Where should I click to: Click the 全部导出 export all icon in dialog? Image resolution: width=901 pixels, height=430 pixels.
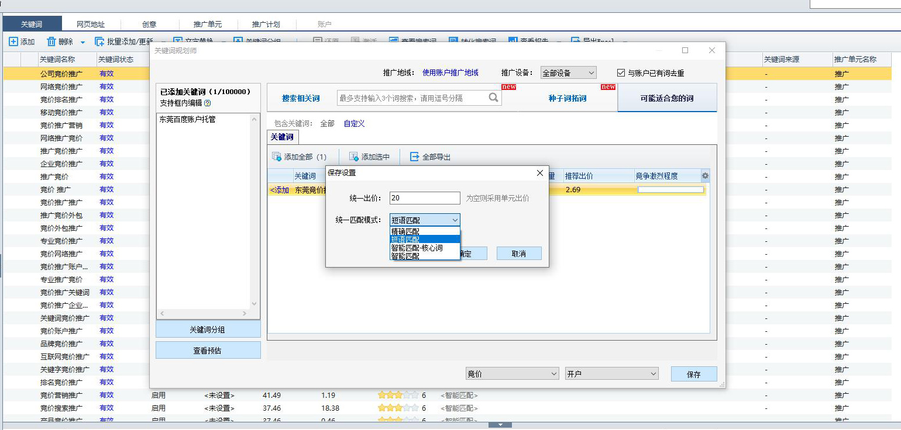[414, 156]
